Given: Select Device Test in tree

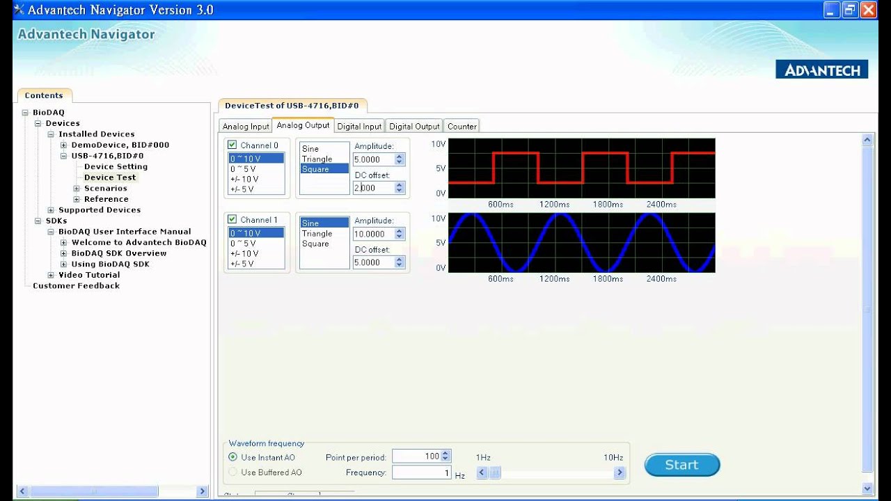Looking at the screenshot, I should tap(110, 177).
